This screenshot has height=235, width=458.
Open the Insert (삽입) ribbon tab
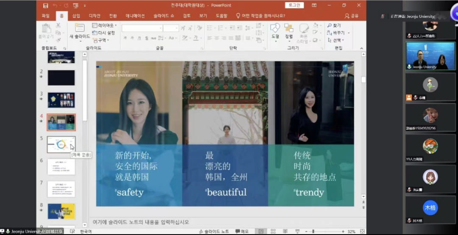click(x=76, y=16)
